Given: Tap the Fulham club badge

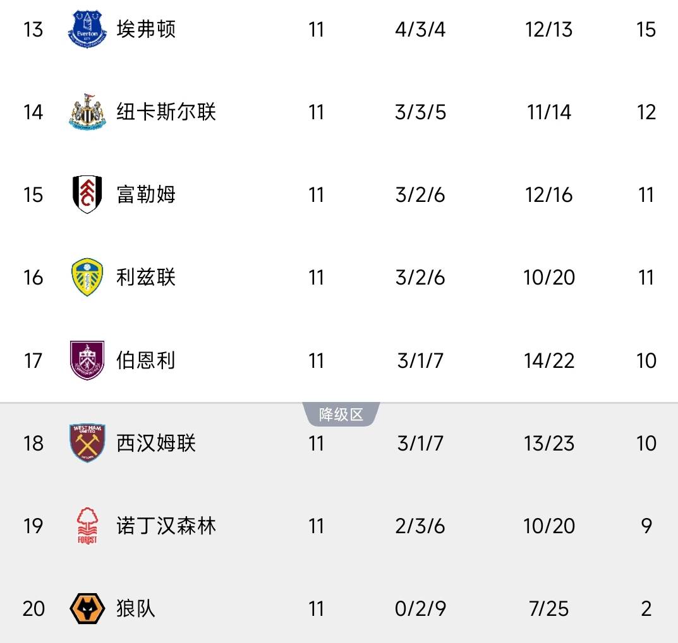Looking at the screenshot, I should click(x=87, y=194).
